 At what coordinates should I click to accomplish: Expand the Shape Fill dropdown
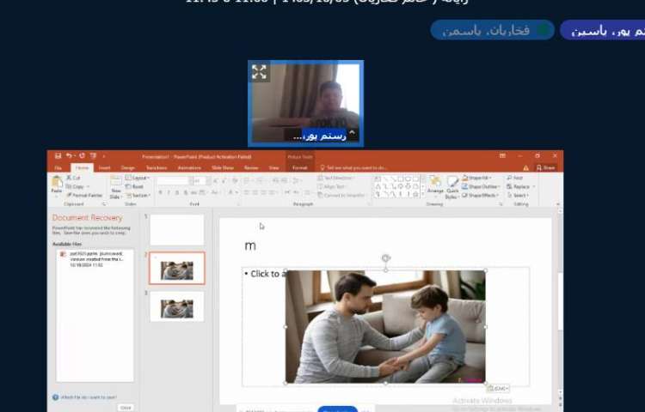coord(482,178)
